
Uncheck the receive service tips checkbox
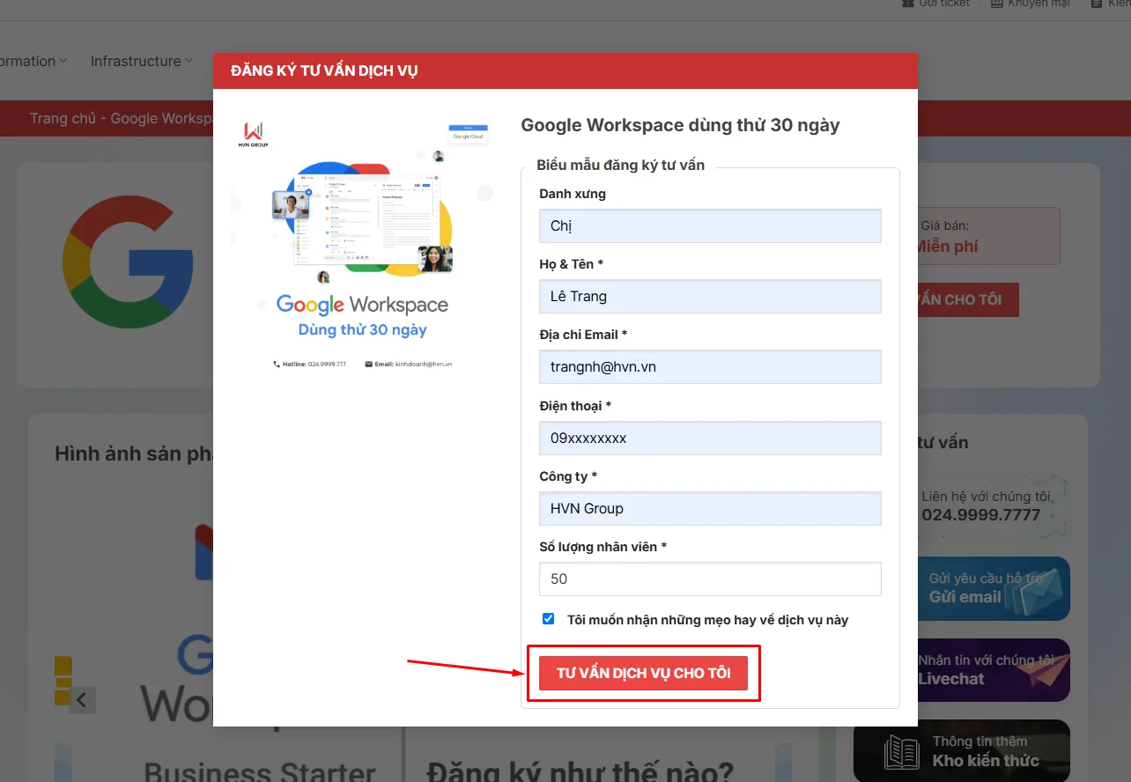549,619
